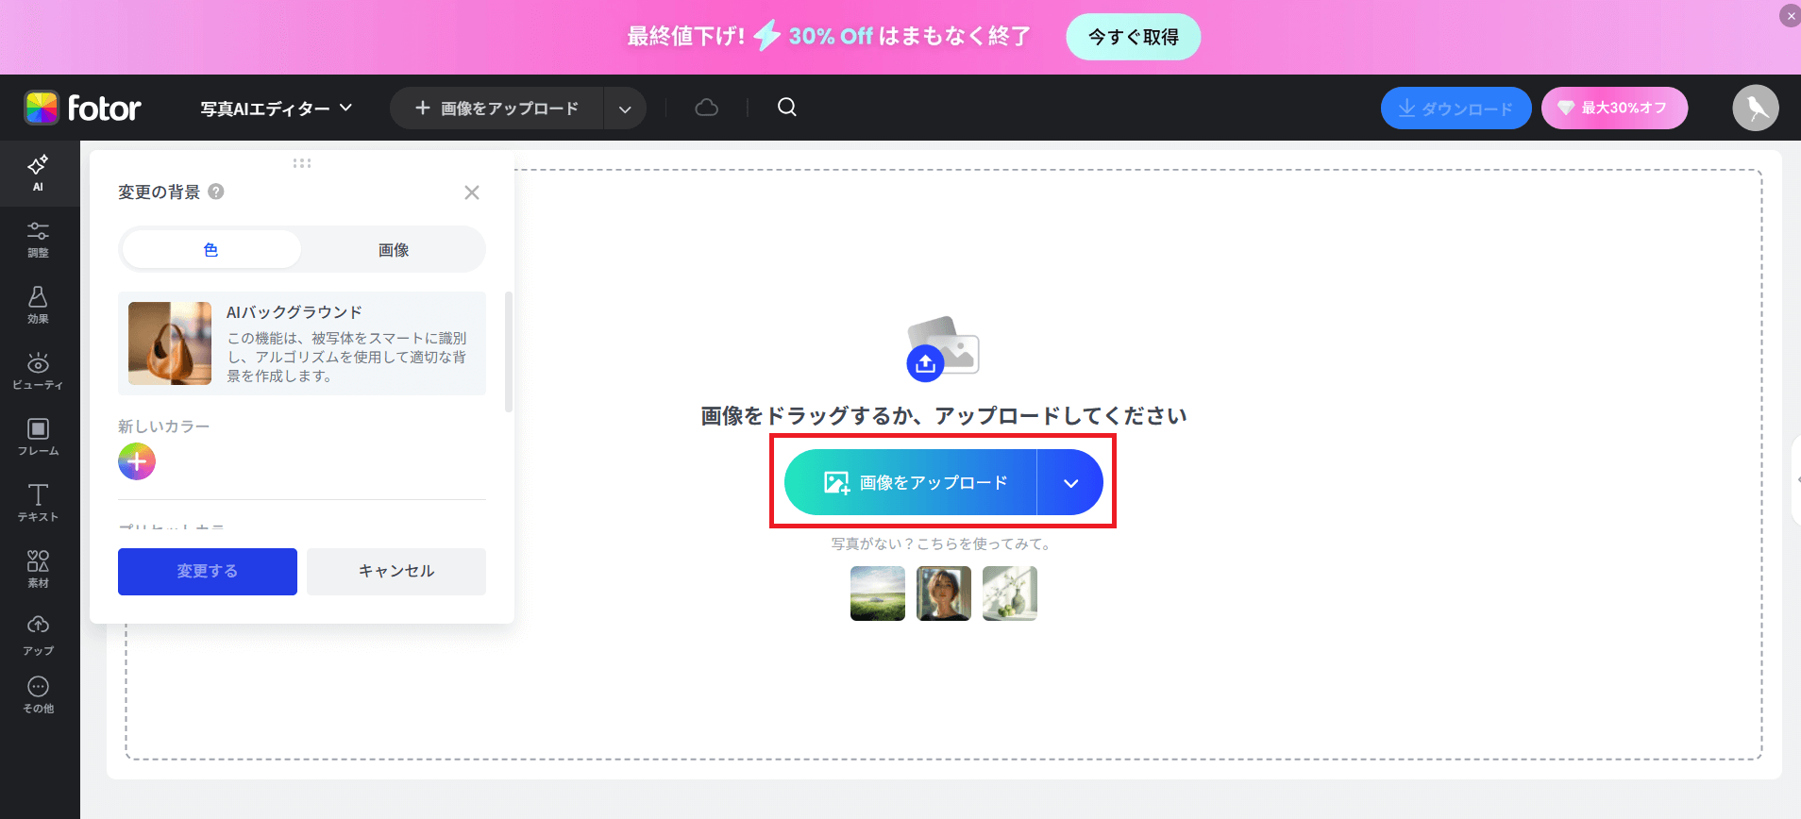1801x819 pixels.
Task: Click the center 画像をアップロード button
Action: coord(911,482)
